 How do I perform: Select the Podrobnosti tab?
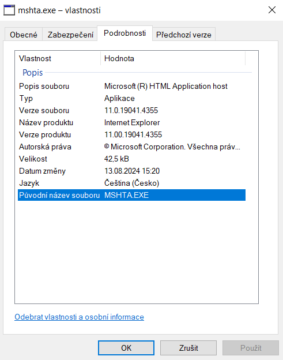(124, 33)
